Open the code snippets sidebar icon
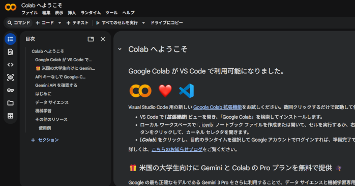This screenshot has width=355, height=186. click(x=10, y=65)
